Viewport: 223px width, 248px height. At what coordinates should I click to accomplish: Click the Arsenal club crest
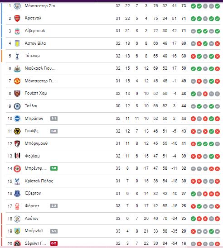[x=17, y=19]
